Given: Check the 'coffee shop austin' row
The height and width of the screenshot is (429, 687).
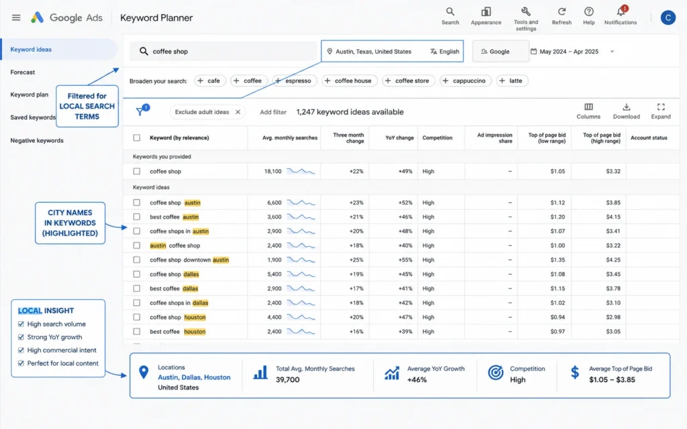Looking at the screenshot, I should (137, 202).
